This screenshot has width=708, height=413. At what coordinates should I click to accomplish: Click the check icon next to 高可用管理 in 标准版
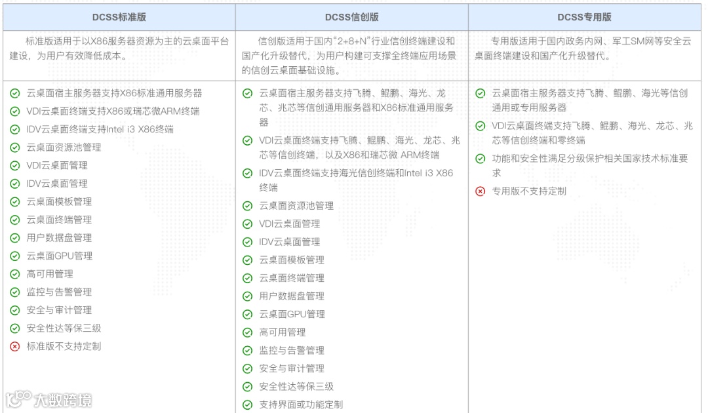point(15,275)
